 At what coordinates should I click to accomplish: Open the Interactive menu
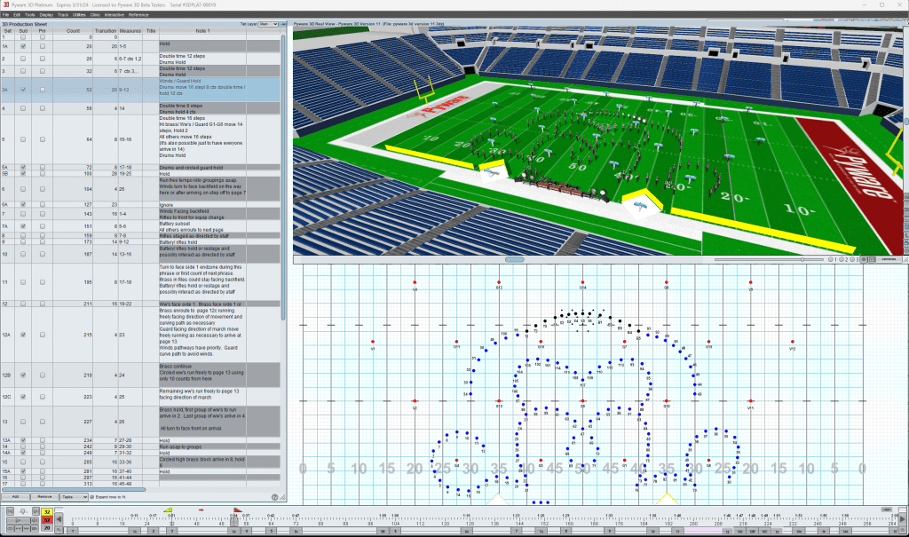point(115,15)
